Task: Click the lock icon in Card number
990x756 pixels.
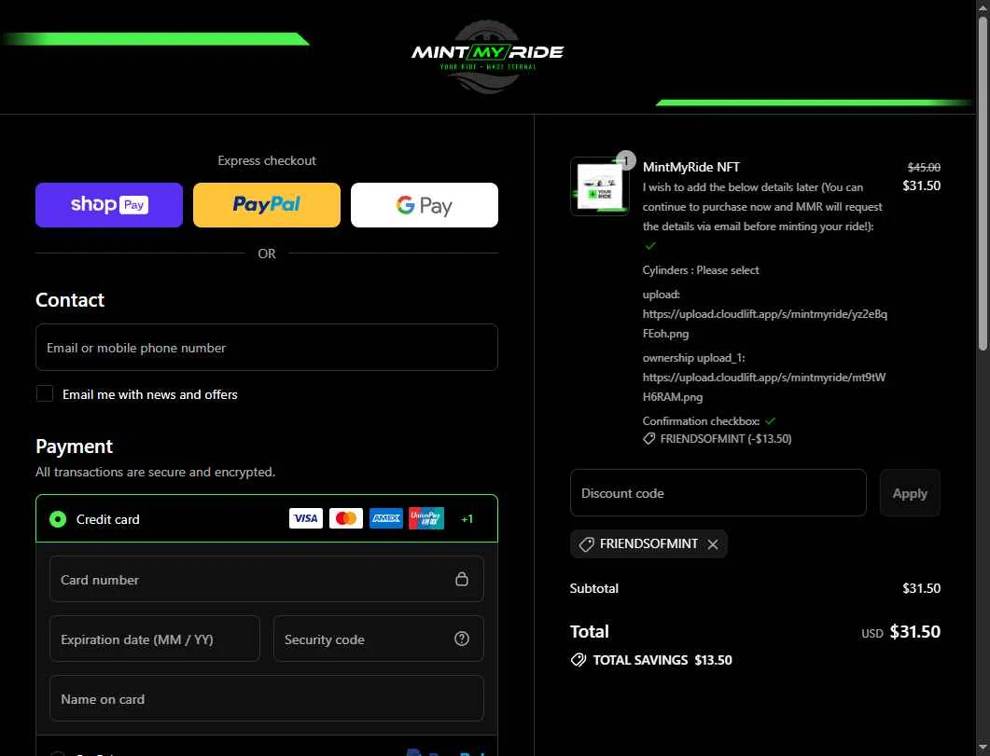Action: (x=462, y=579)
